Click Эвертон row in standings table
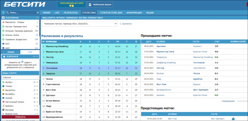The image size is (248, 121). [91, 74]
